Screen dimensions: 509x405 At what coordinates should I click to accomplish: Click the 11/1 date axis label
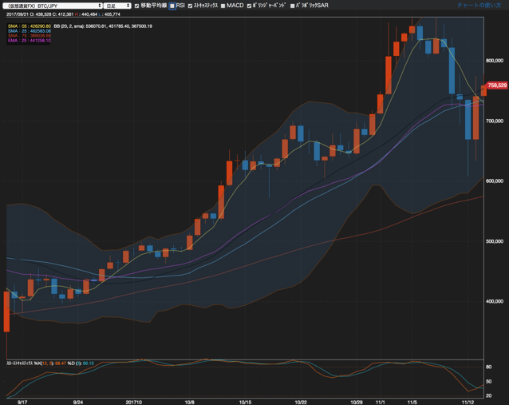tap(380, 402)
